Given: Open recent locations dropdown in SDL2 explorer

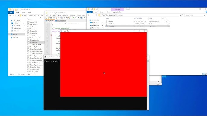Looking at the screenshot, I should click(16, 16).
